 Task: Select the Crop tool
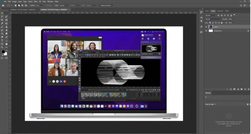click(2, 20)
